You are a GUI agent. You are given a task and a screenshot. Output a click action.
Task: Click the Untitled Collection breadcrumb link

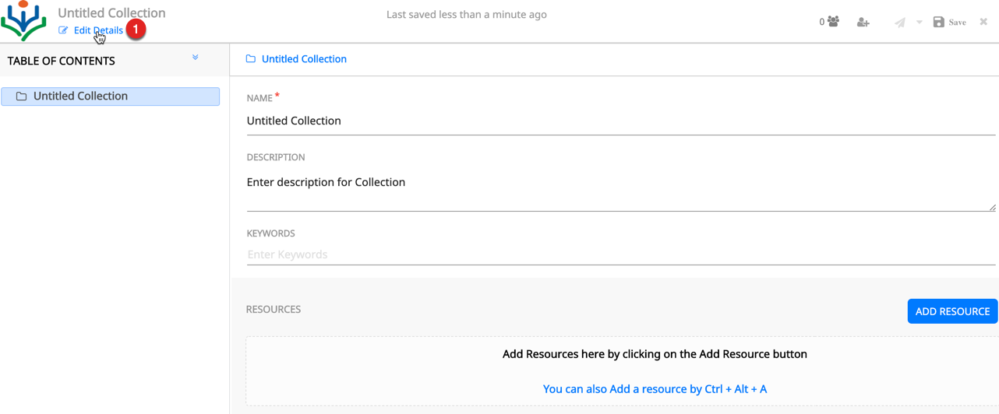coord(304,59)
